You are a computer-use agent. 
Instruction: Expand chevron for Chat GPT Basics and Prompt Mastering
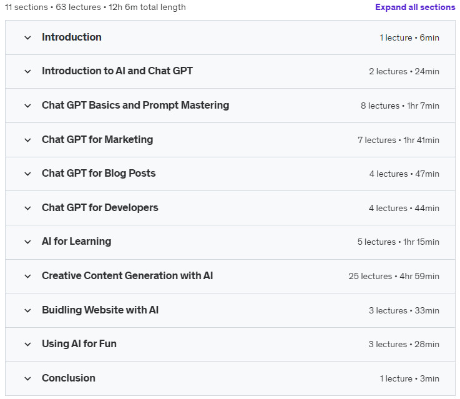click(27, 106)
